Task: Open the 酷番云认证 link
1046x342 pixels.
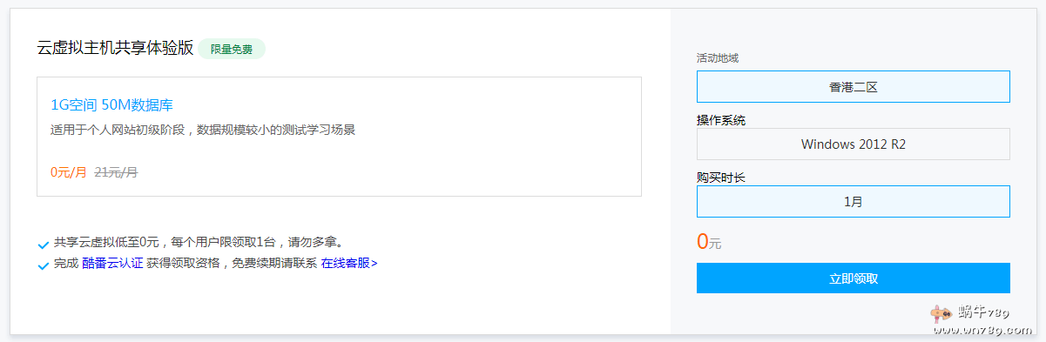Action: coord(112,262)
